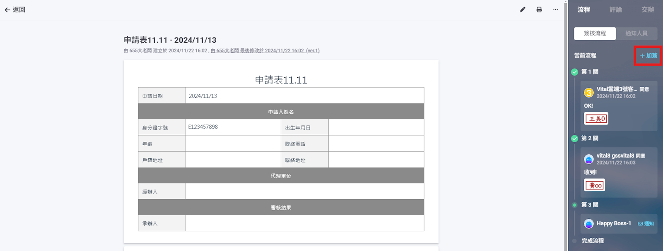Switch to the 評論 tab
663x251 pixels.
point(615,10)
